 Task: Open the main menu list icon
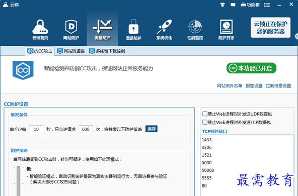(267, 5)
